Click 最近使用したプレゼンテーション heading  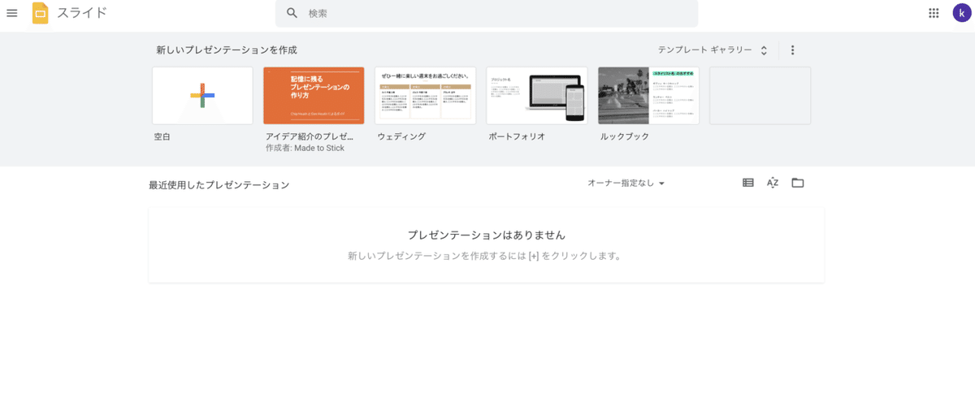(219, 185)
